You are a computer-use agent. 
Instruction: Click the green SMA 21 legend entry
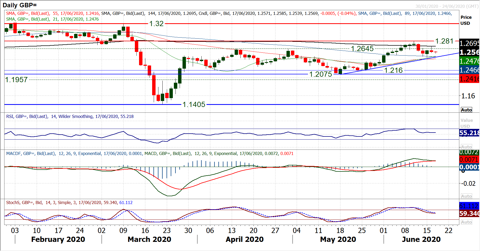click(52, 19)
